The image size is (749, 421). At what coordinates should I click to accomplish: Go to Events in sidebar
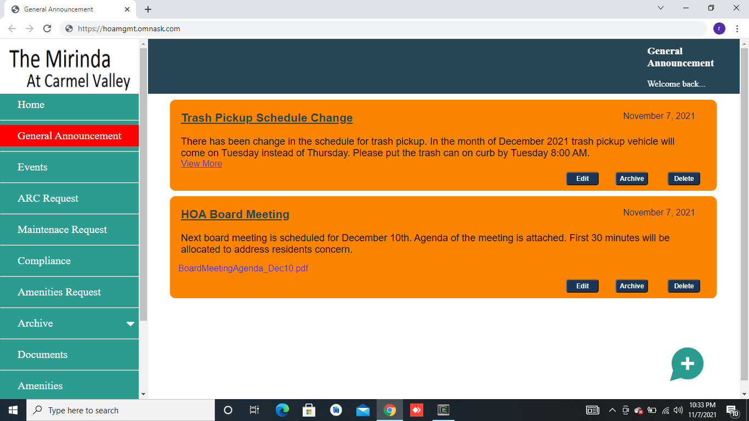(32, 167)
